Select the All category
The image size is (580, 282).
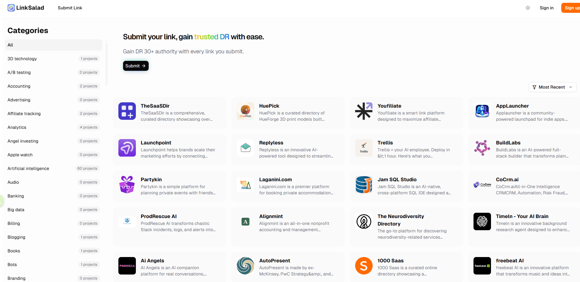click(x=53, y=45)
